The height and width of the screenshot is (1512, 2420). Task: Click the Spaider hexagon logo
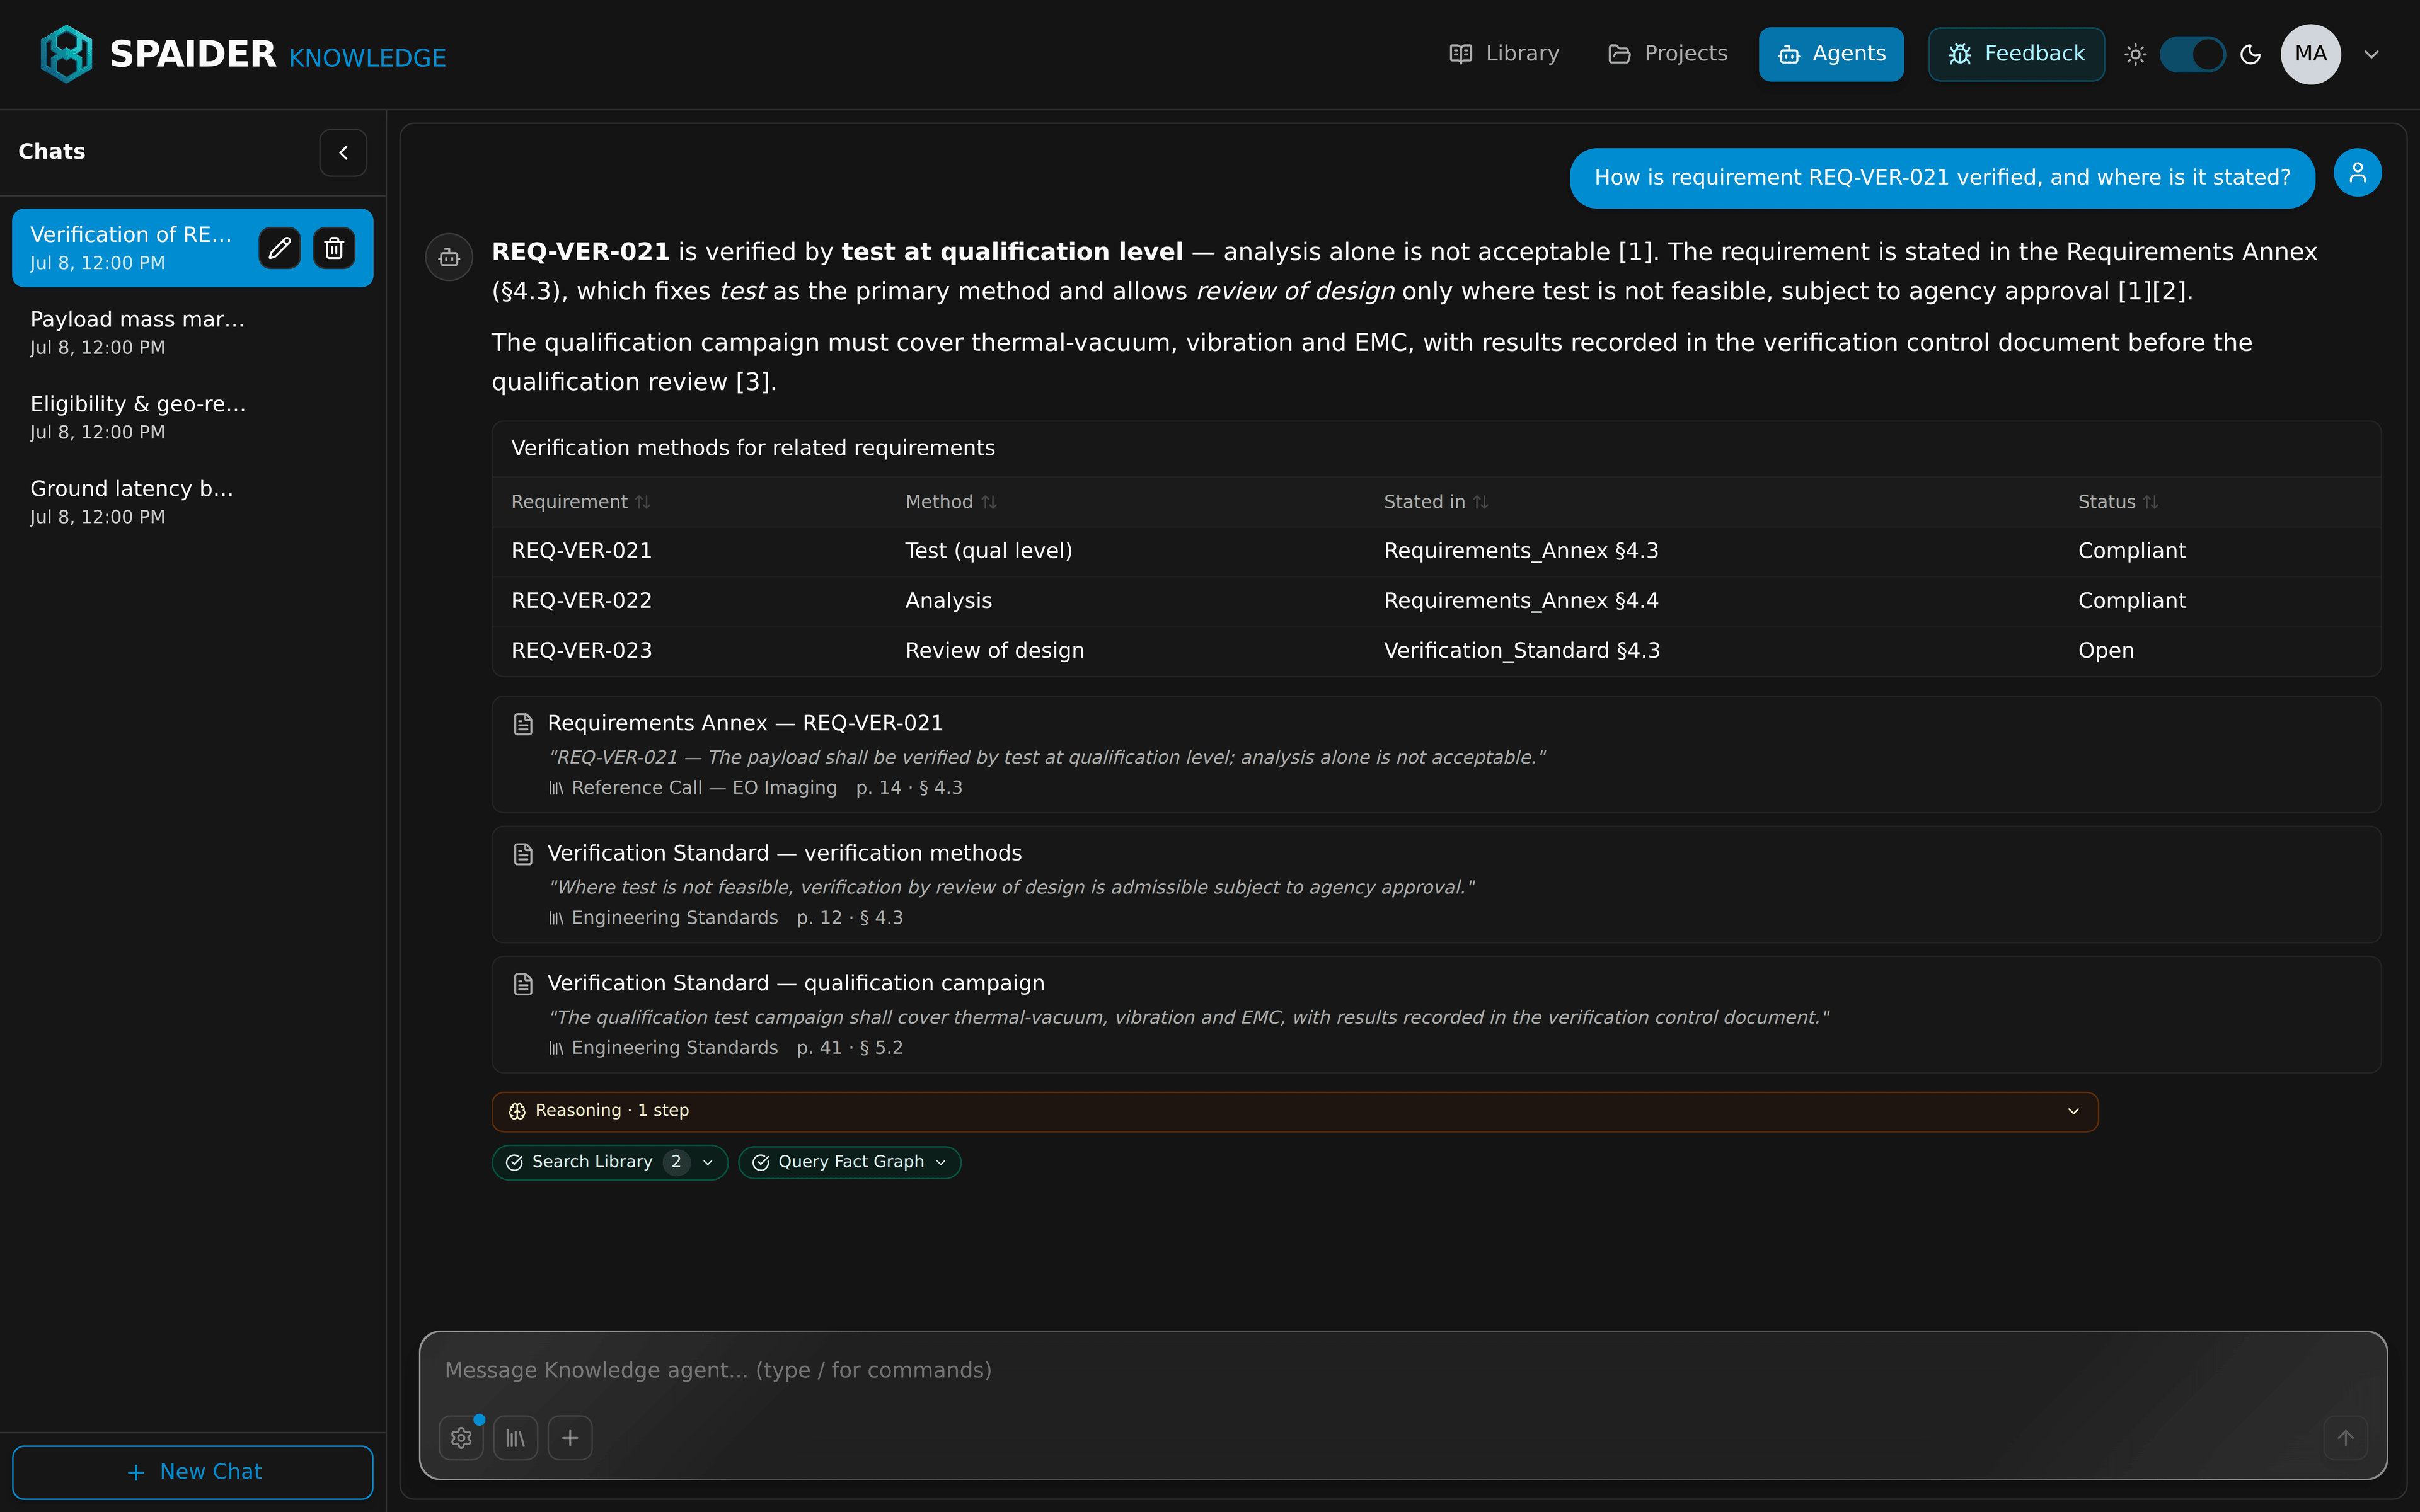[66, 54]
